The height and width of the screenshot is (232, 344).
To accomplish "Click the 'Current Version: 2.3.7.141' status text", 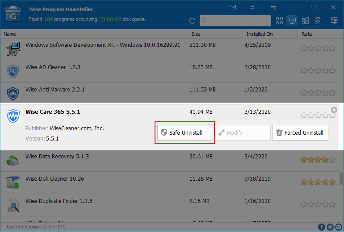I will point(36,227).
